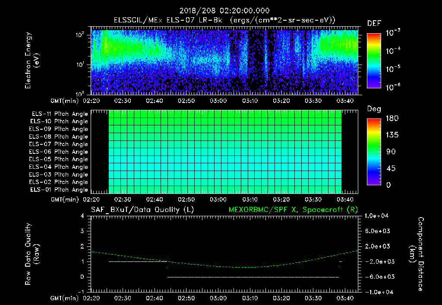The image size is (442, 305).
Task: Click the 45 value on Deg scale
Action: point(391,168)
